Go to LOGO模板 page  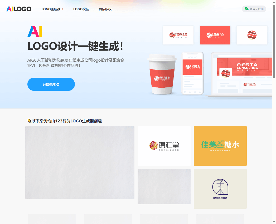(x=81, y=9)
